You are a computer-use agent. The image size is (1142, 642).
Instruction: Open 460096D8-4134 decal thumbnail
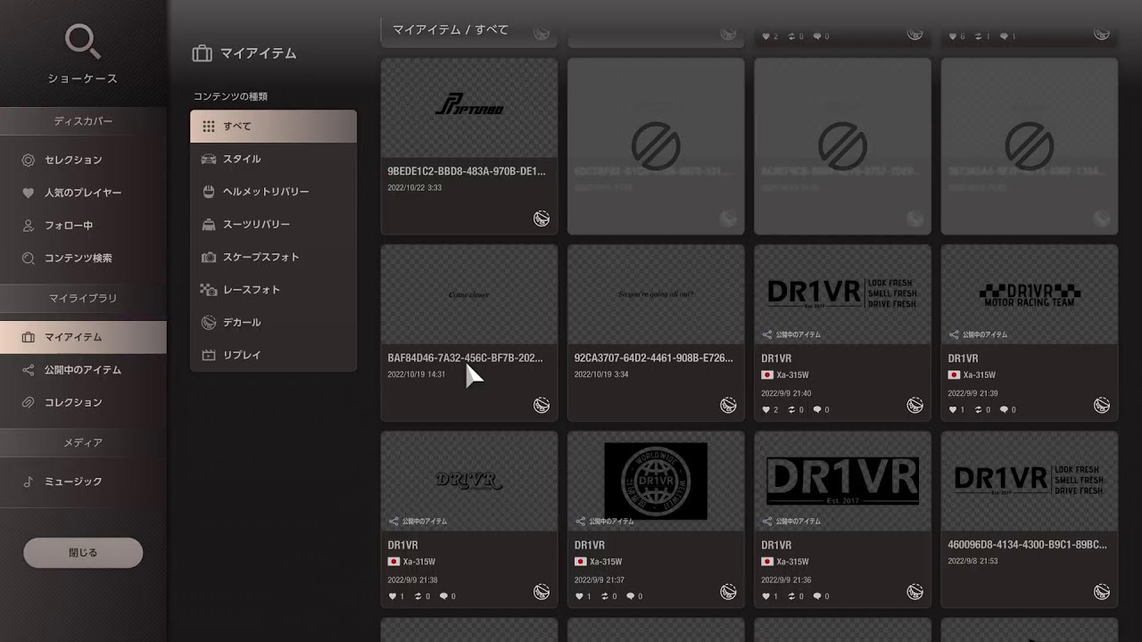(1030, 481)
